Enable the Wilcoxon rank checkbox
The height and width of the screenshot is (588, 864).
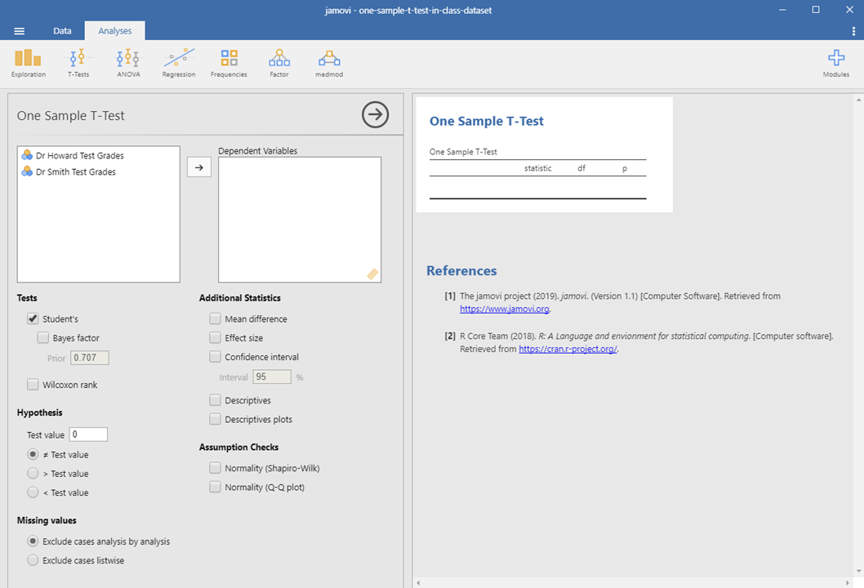(33, 385)
